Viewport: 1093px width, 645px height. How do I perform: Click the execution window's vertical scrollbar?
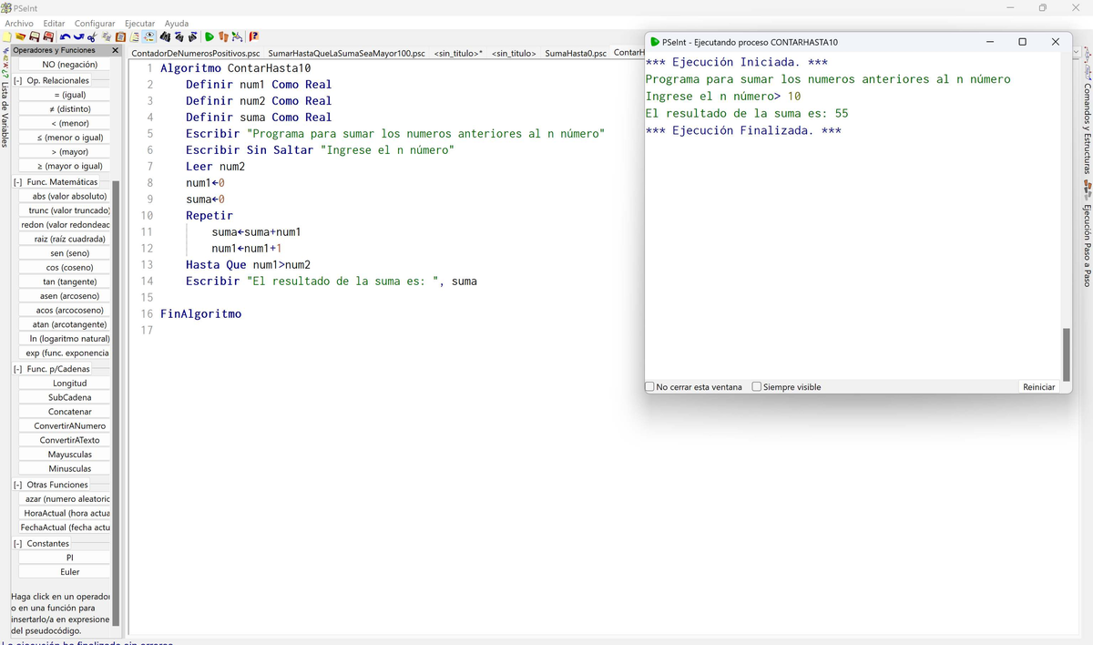tap(1067, 353)
